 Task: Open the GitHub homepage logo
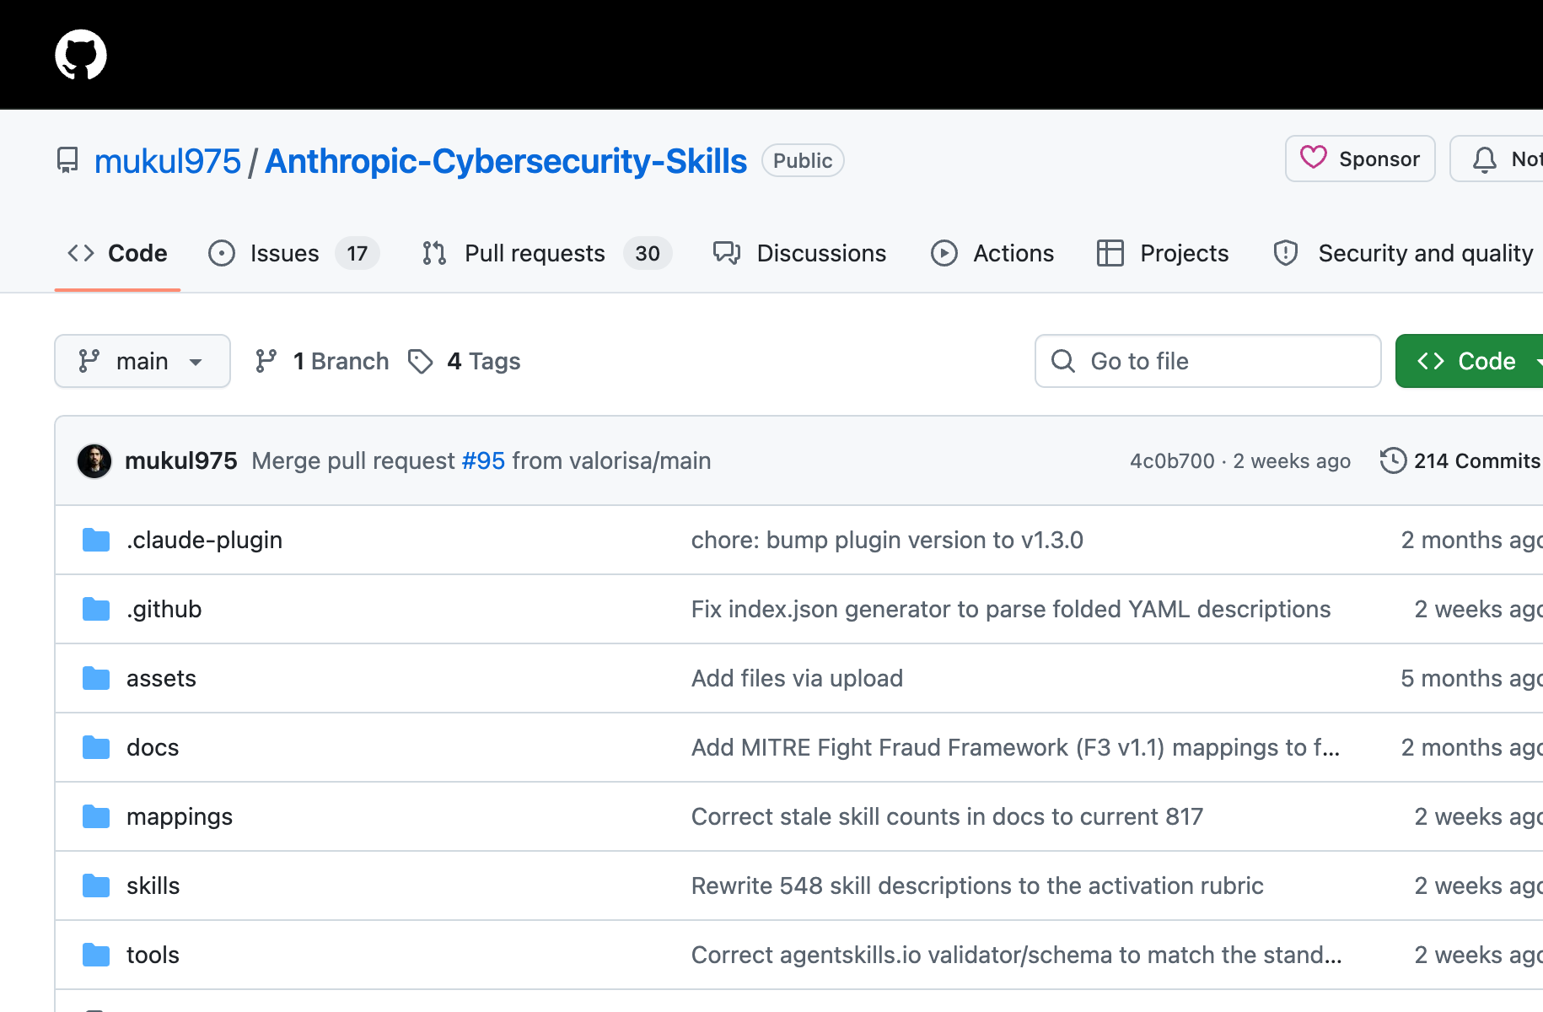click(81, 55)
